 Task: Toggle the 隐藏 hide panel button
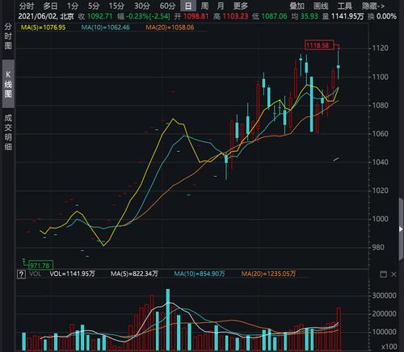(x=373, y=6)
